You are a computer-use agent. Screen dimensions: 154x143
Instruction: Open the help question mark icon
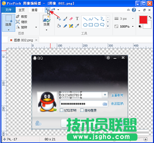coord(134,10)
